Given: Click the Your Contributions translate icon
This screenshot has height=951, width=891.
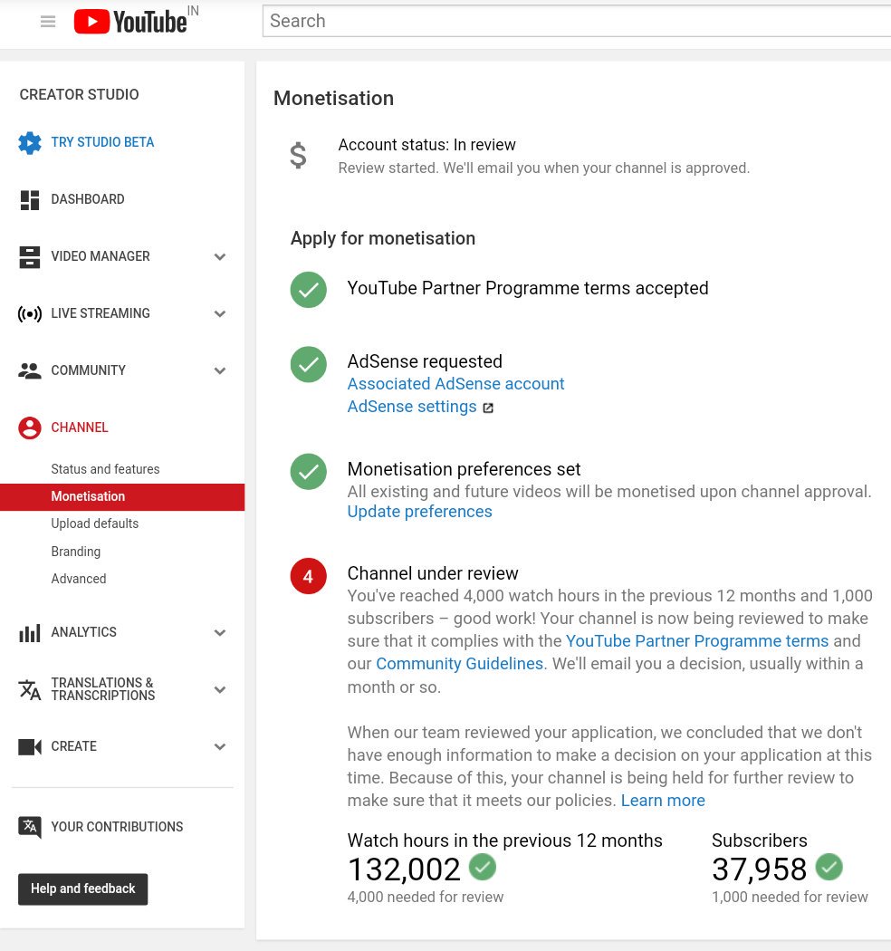Looking at the screenshot, I should click(30, 827).
